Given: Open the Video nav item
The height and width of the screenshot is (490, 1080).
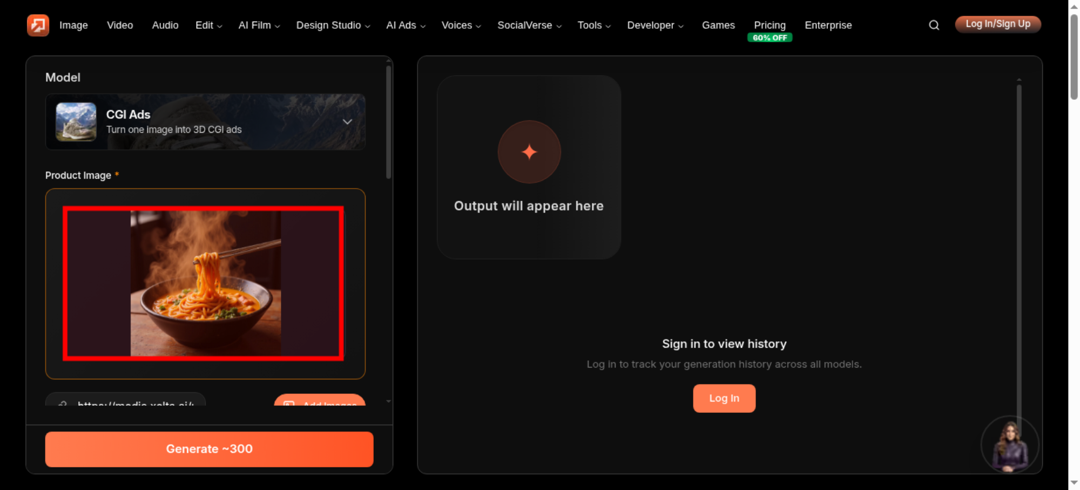Looking at the screenshot, I should pos(120,25).
